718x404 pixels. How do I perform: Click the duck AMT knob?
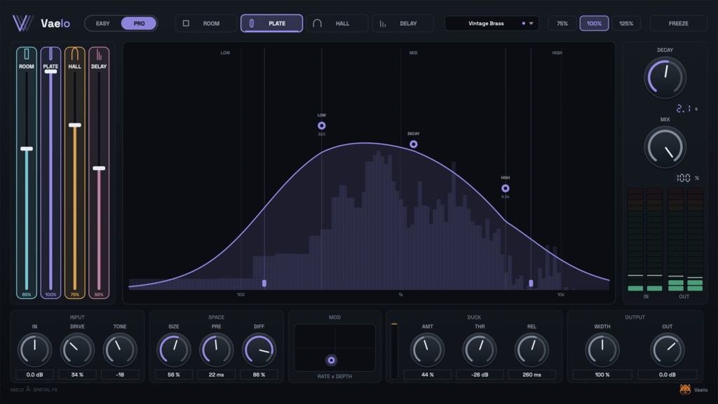click(427, 349)
